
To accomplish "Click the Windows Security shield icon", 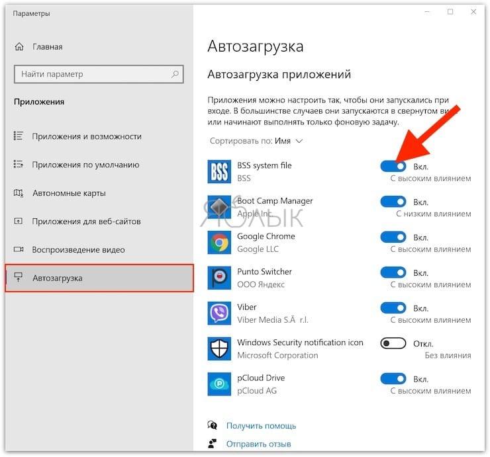I will point(219,349).
